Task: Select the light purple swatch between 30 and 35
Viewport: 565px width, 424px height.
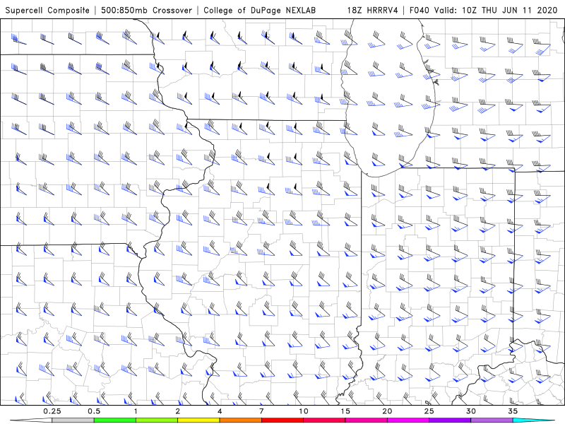Action: coord(492,420)
